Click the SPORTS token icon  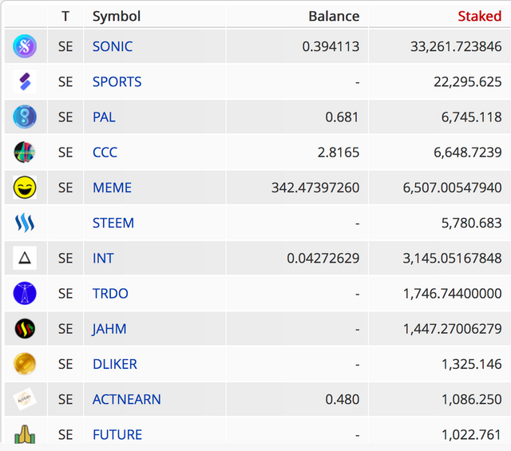click(25, 81)
